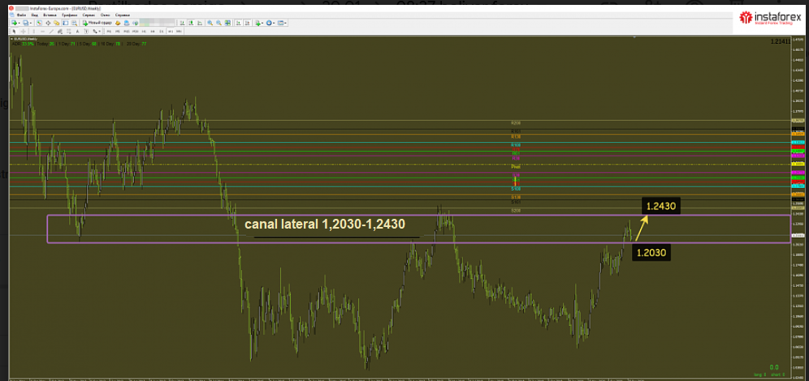Select the trendline drawing tool
Image resolution: width=809 pixels, height=381 pixels.
[x=51, y=31]
